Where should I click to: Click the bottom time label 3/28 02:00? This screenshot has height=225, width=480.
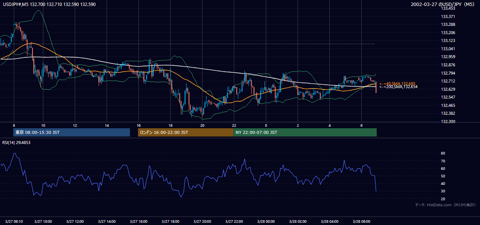(x=298, y=221)
